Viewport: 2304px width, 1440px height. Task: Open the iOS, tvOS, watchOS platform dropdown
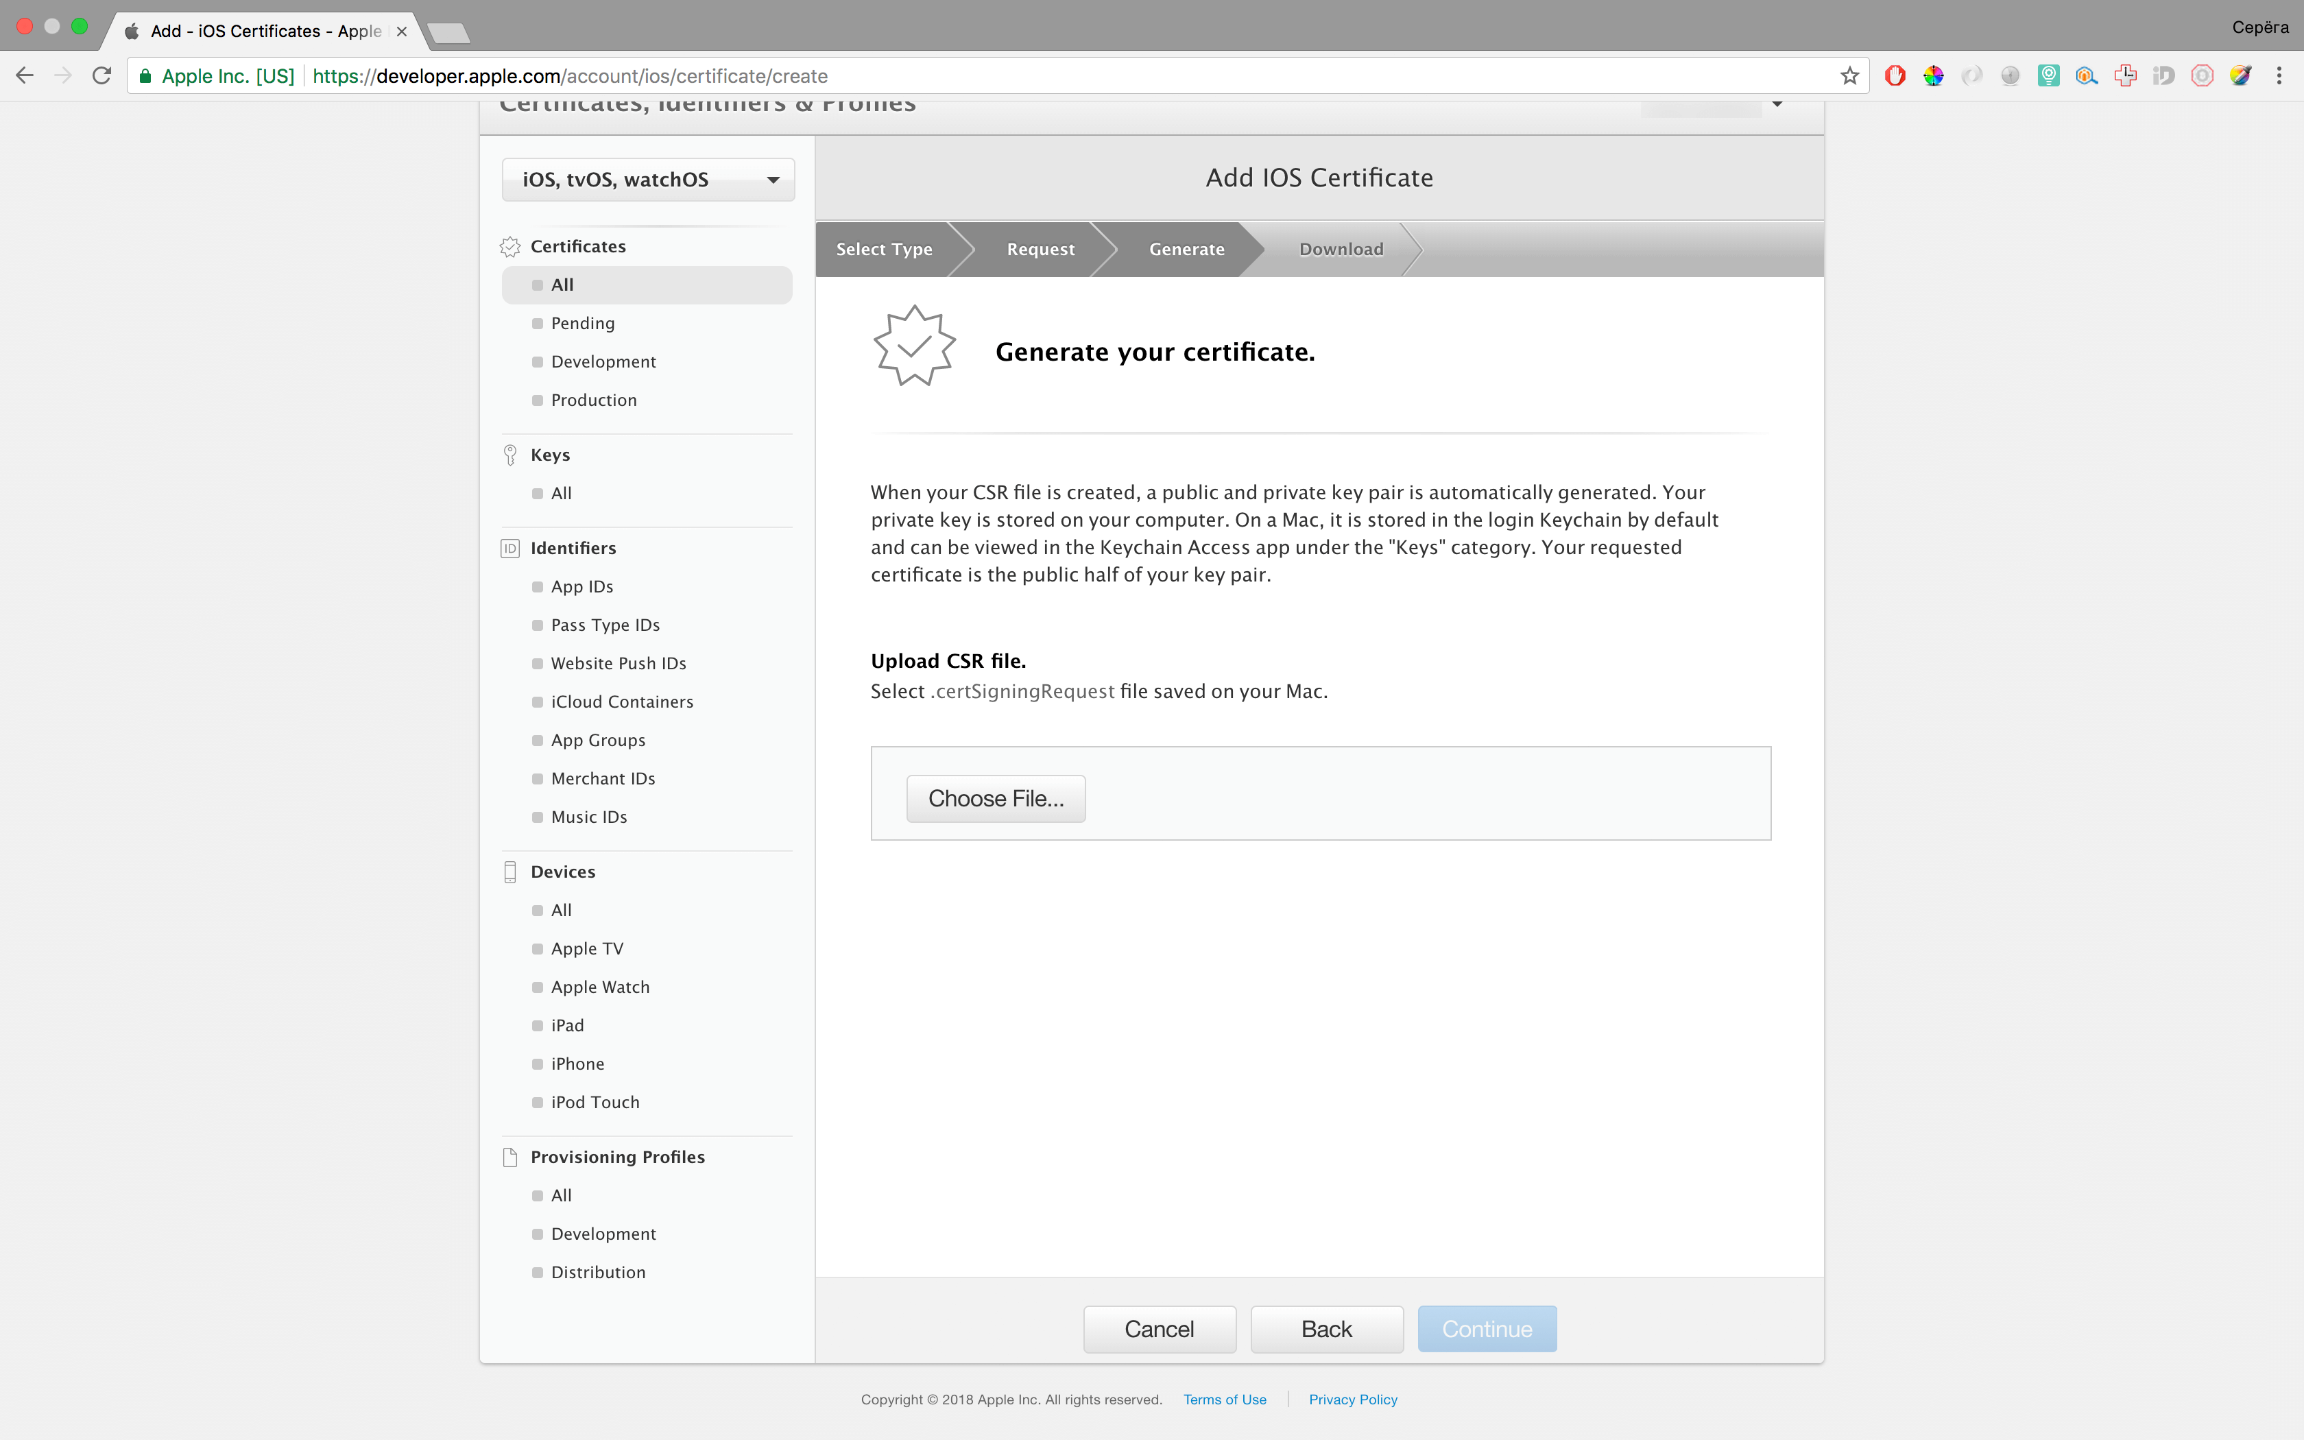click(647, 180)
